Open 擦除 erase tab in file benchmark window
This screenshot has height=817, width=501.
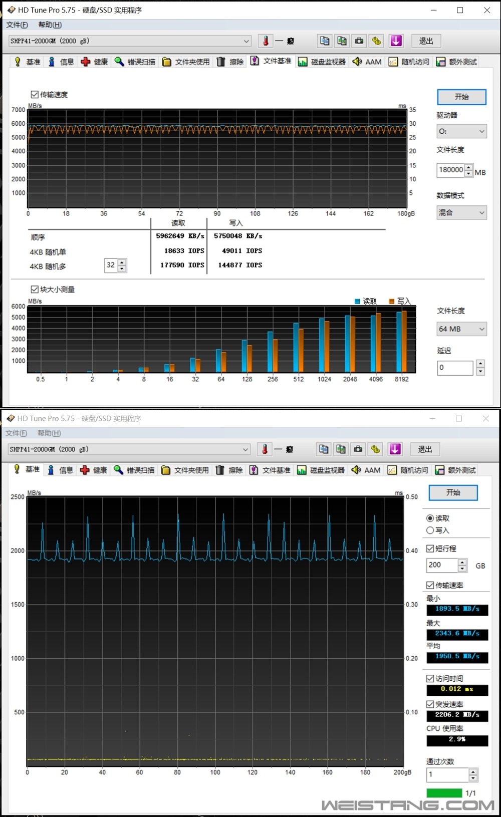[230, 62]
